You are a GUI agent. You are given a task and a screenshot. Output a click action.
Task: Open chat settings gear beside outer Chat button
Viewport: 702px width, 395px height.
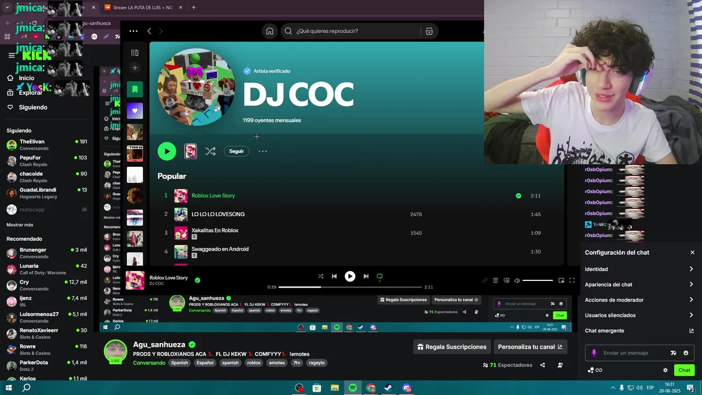click(x=665, y=370)
